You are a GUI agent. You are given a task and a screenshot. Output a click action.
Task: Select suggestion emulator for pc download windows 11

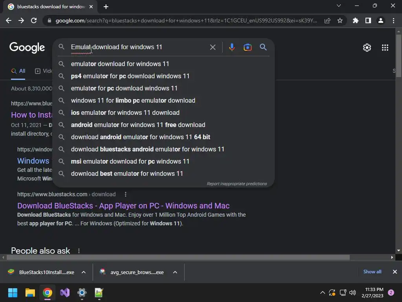point(163,88)
